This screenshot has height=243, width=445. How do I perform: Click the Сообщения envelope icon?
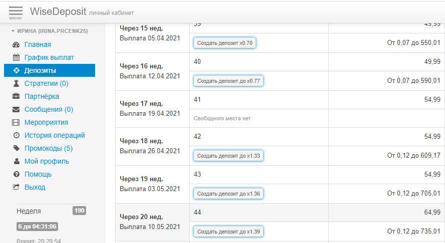16,110
